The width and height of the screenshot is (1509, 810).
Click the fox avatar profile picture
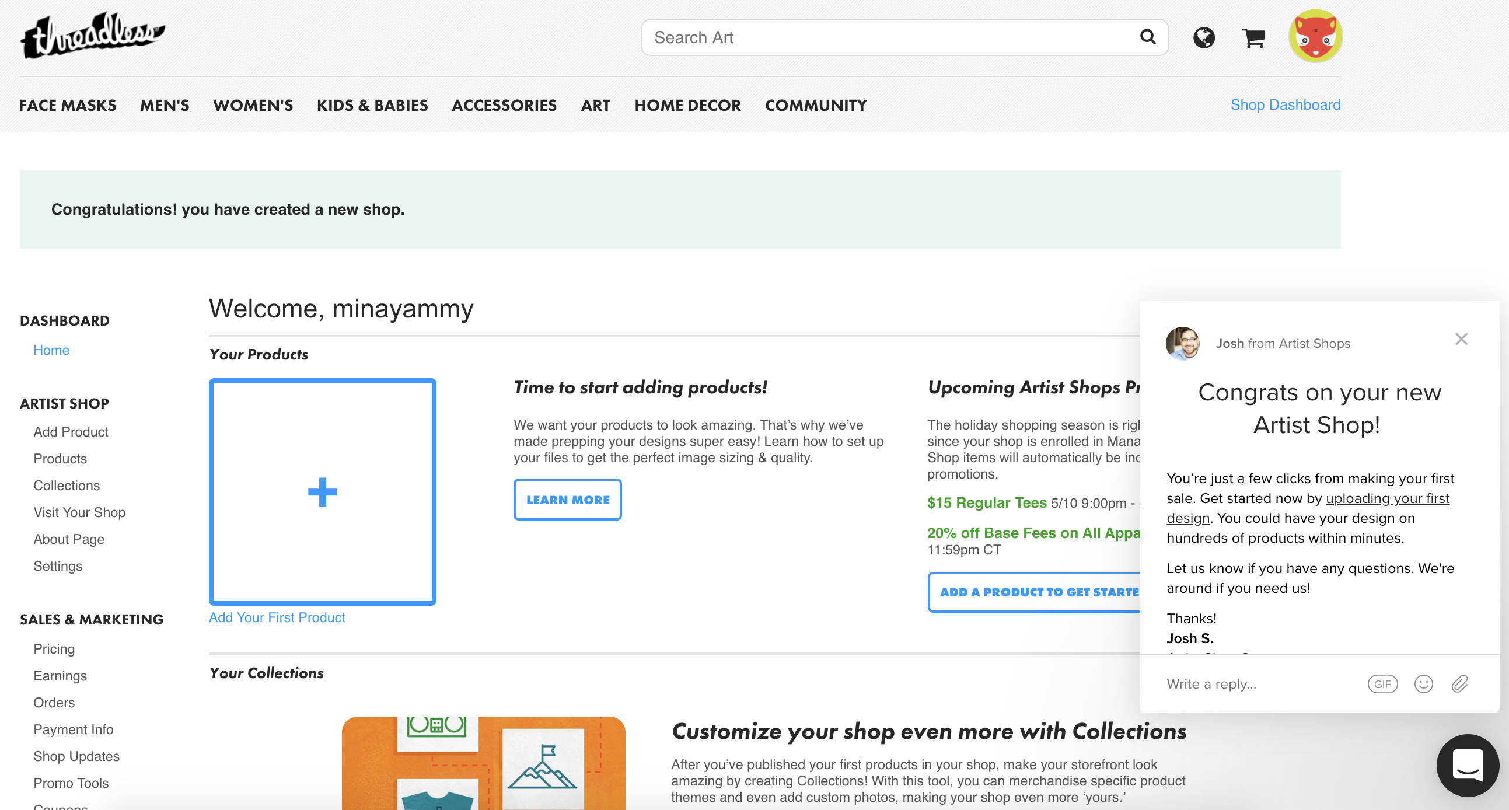point(1315,36)
